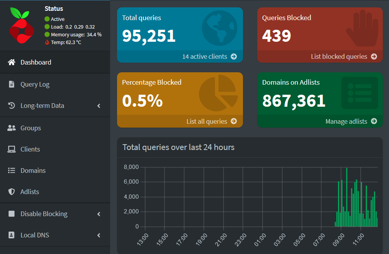Image resolution: width=389 pixels, height=254 pixels.
Task: Click the Memory usage status indicator
Action: pos(47,34)
